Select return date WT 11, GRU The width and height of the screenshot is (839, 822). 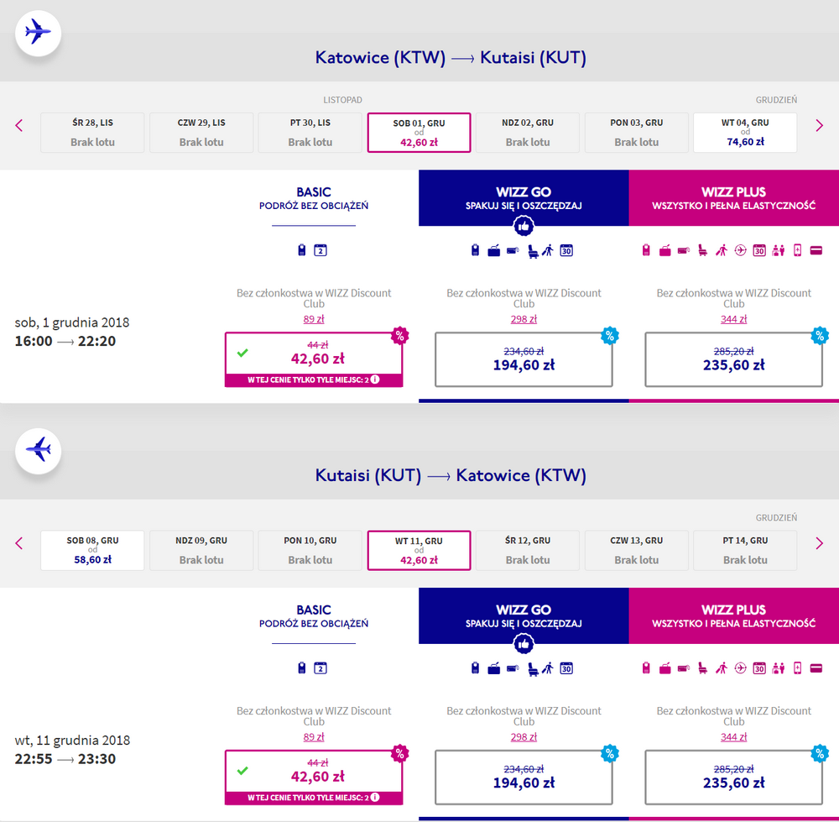click(419, 550)
